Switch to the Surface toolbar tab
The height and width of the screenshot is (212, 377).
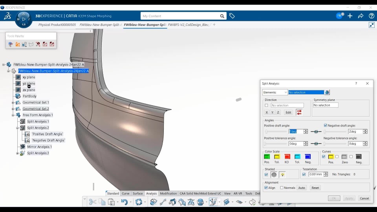[x=137, y=194]
